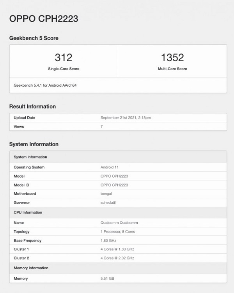Click the Cluster 2 label
This screenshot has height=293, width=234.
pyautogui.click(x=21, y=258)
